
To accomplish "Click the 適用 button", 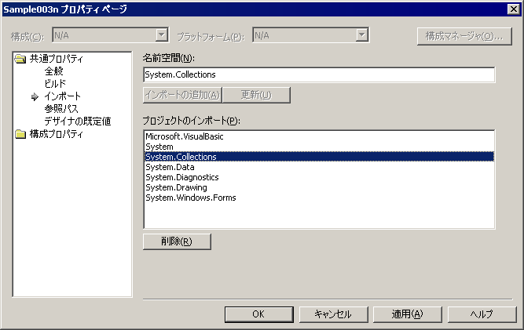I will point(408,314).
